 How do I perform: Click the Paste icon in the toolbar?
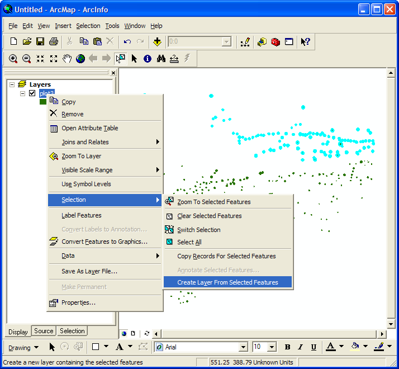(x=97, y=41)
